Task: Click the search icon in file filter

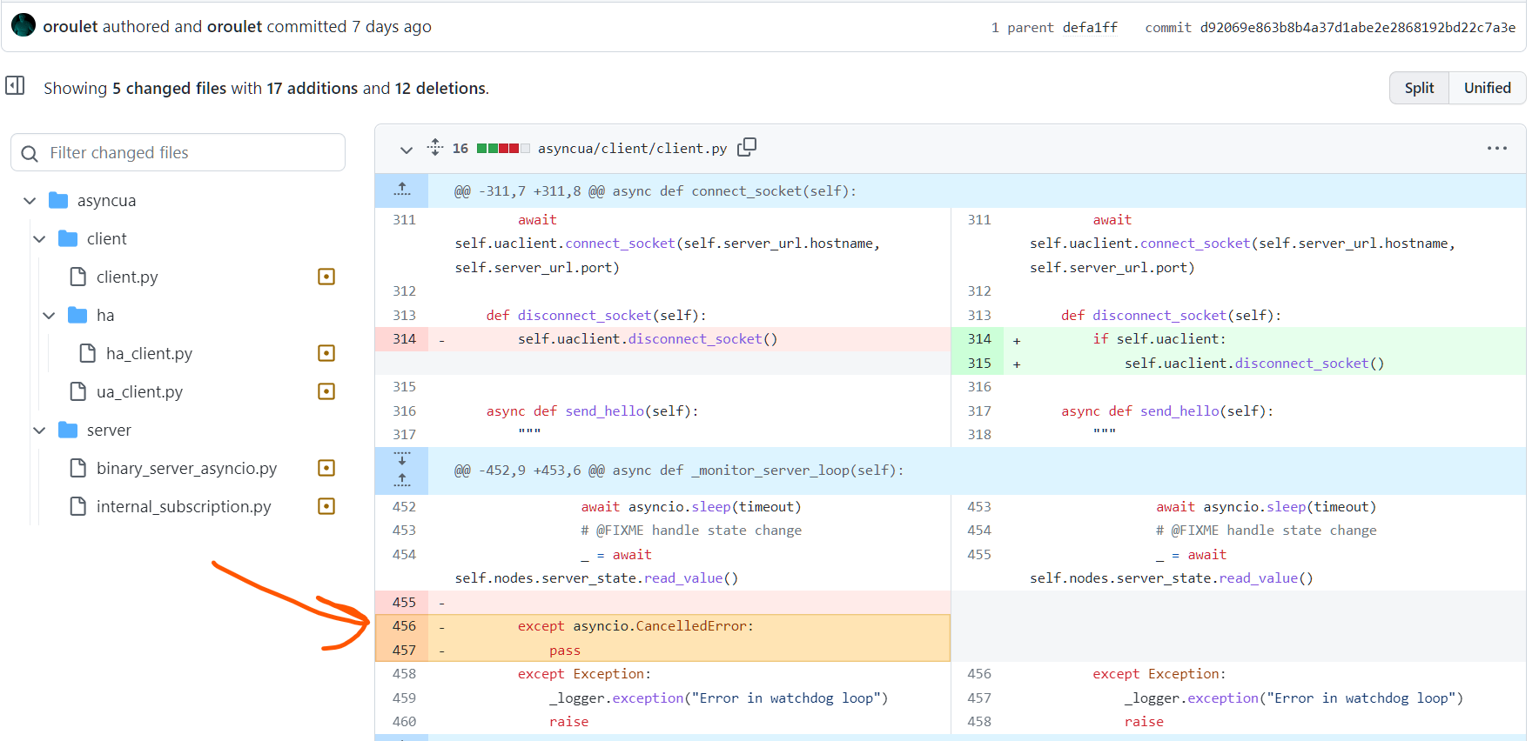Action: 30,153
